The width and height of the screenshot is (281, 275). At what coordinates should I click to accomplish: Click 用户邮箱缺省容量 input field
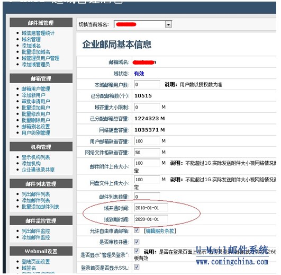coord(147,141)
